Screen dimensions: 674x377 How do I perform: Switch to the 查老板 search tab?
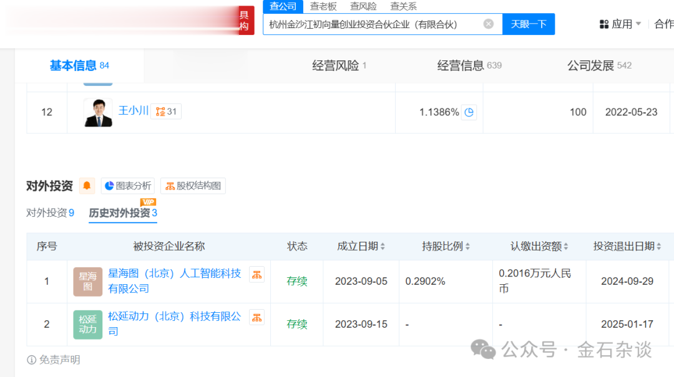tap(323, 6)
